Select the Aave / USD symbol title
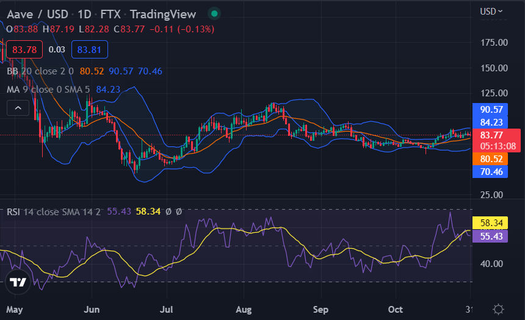 37,15
